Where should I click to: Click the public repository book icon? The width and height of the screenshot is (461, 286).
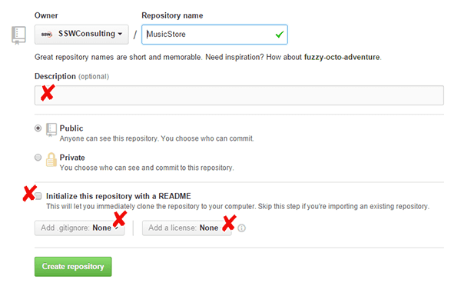pyautogui.click(x=51, y=130)
